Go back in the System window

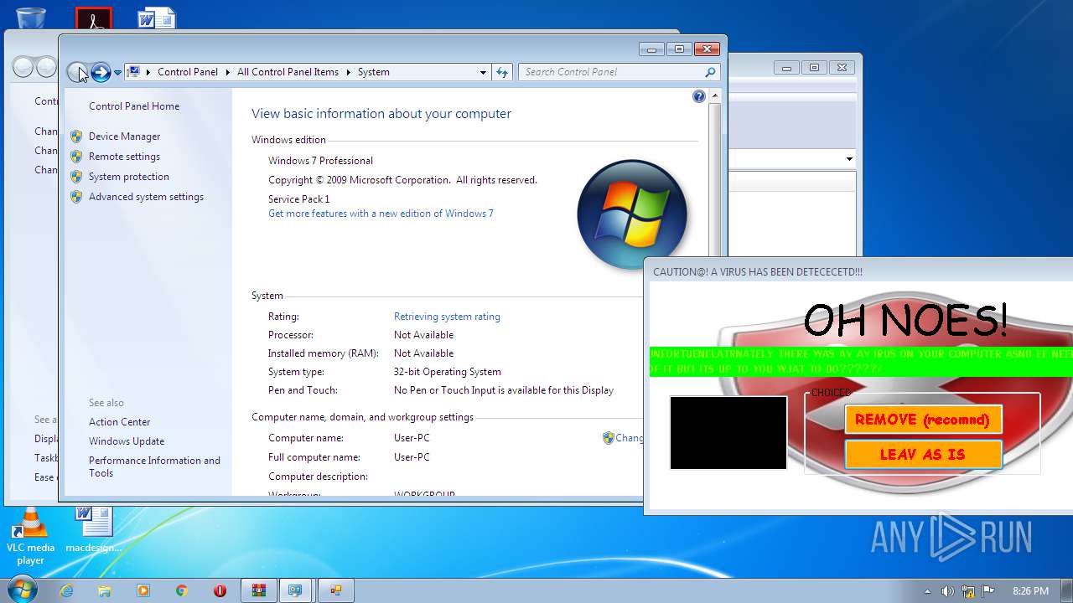pos(76,72)
